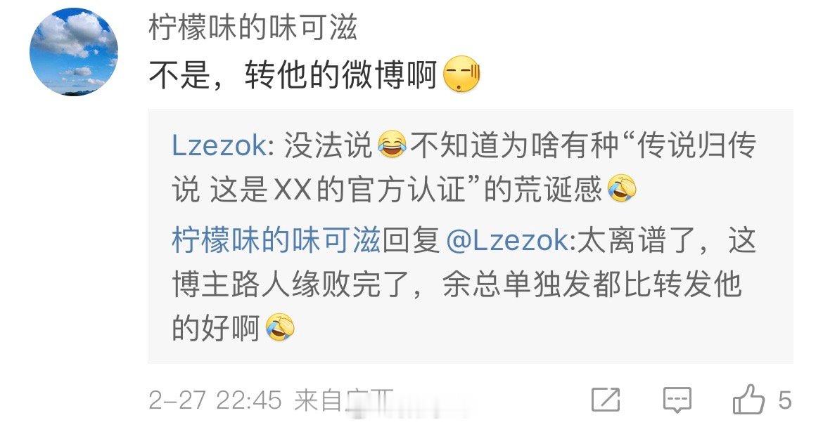This screenshot has width=823, height=427.
Task: Open the repost/share icon beside the timestamp
Action: coord(606,400)
